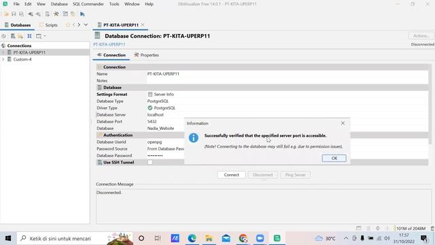This screenshot has width=435, height=245.
Task: Click the volume speaker tray icon
Action: point(387,238)
